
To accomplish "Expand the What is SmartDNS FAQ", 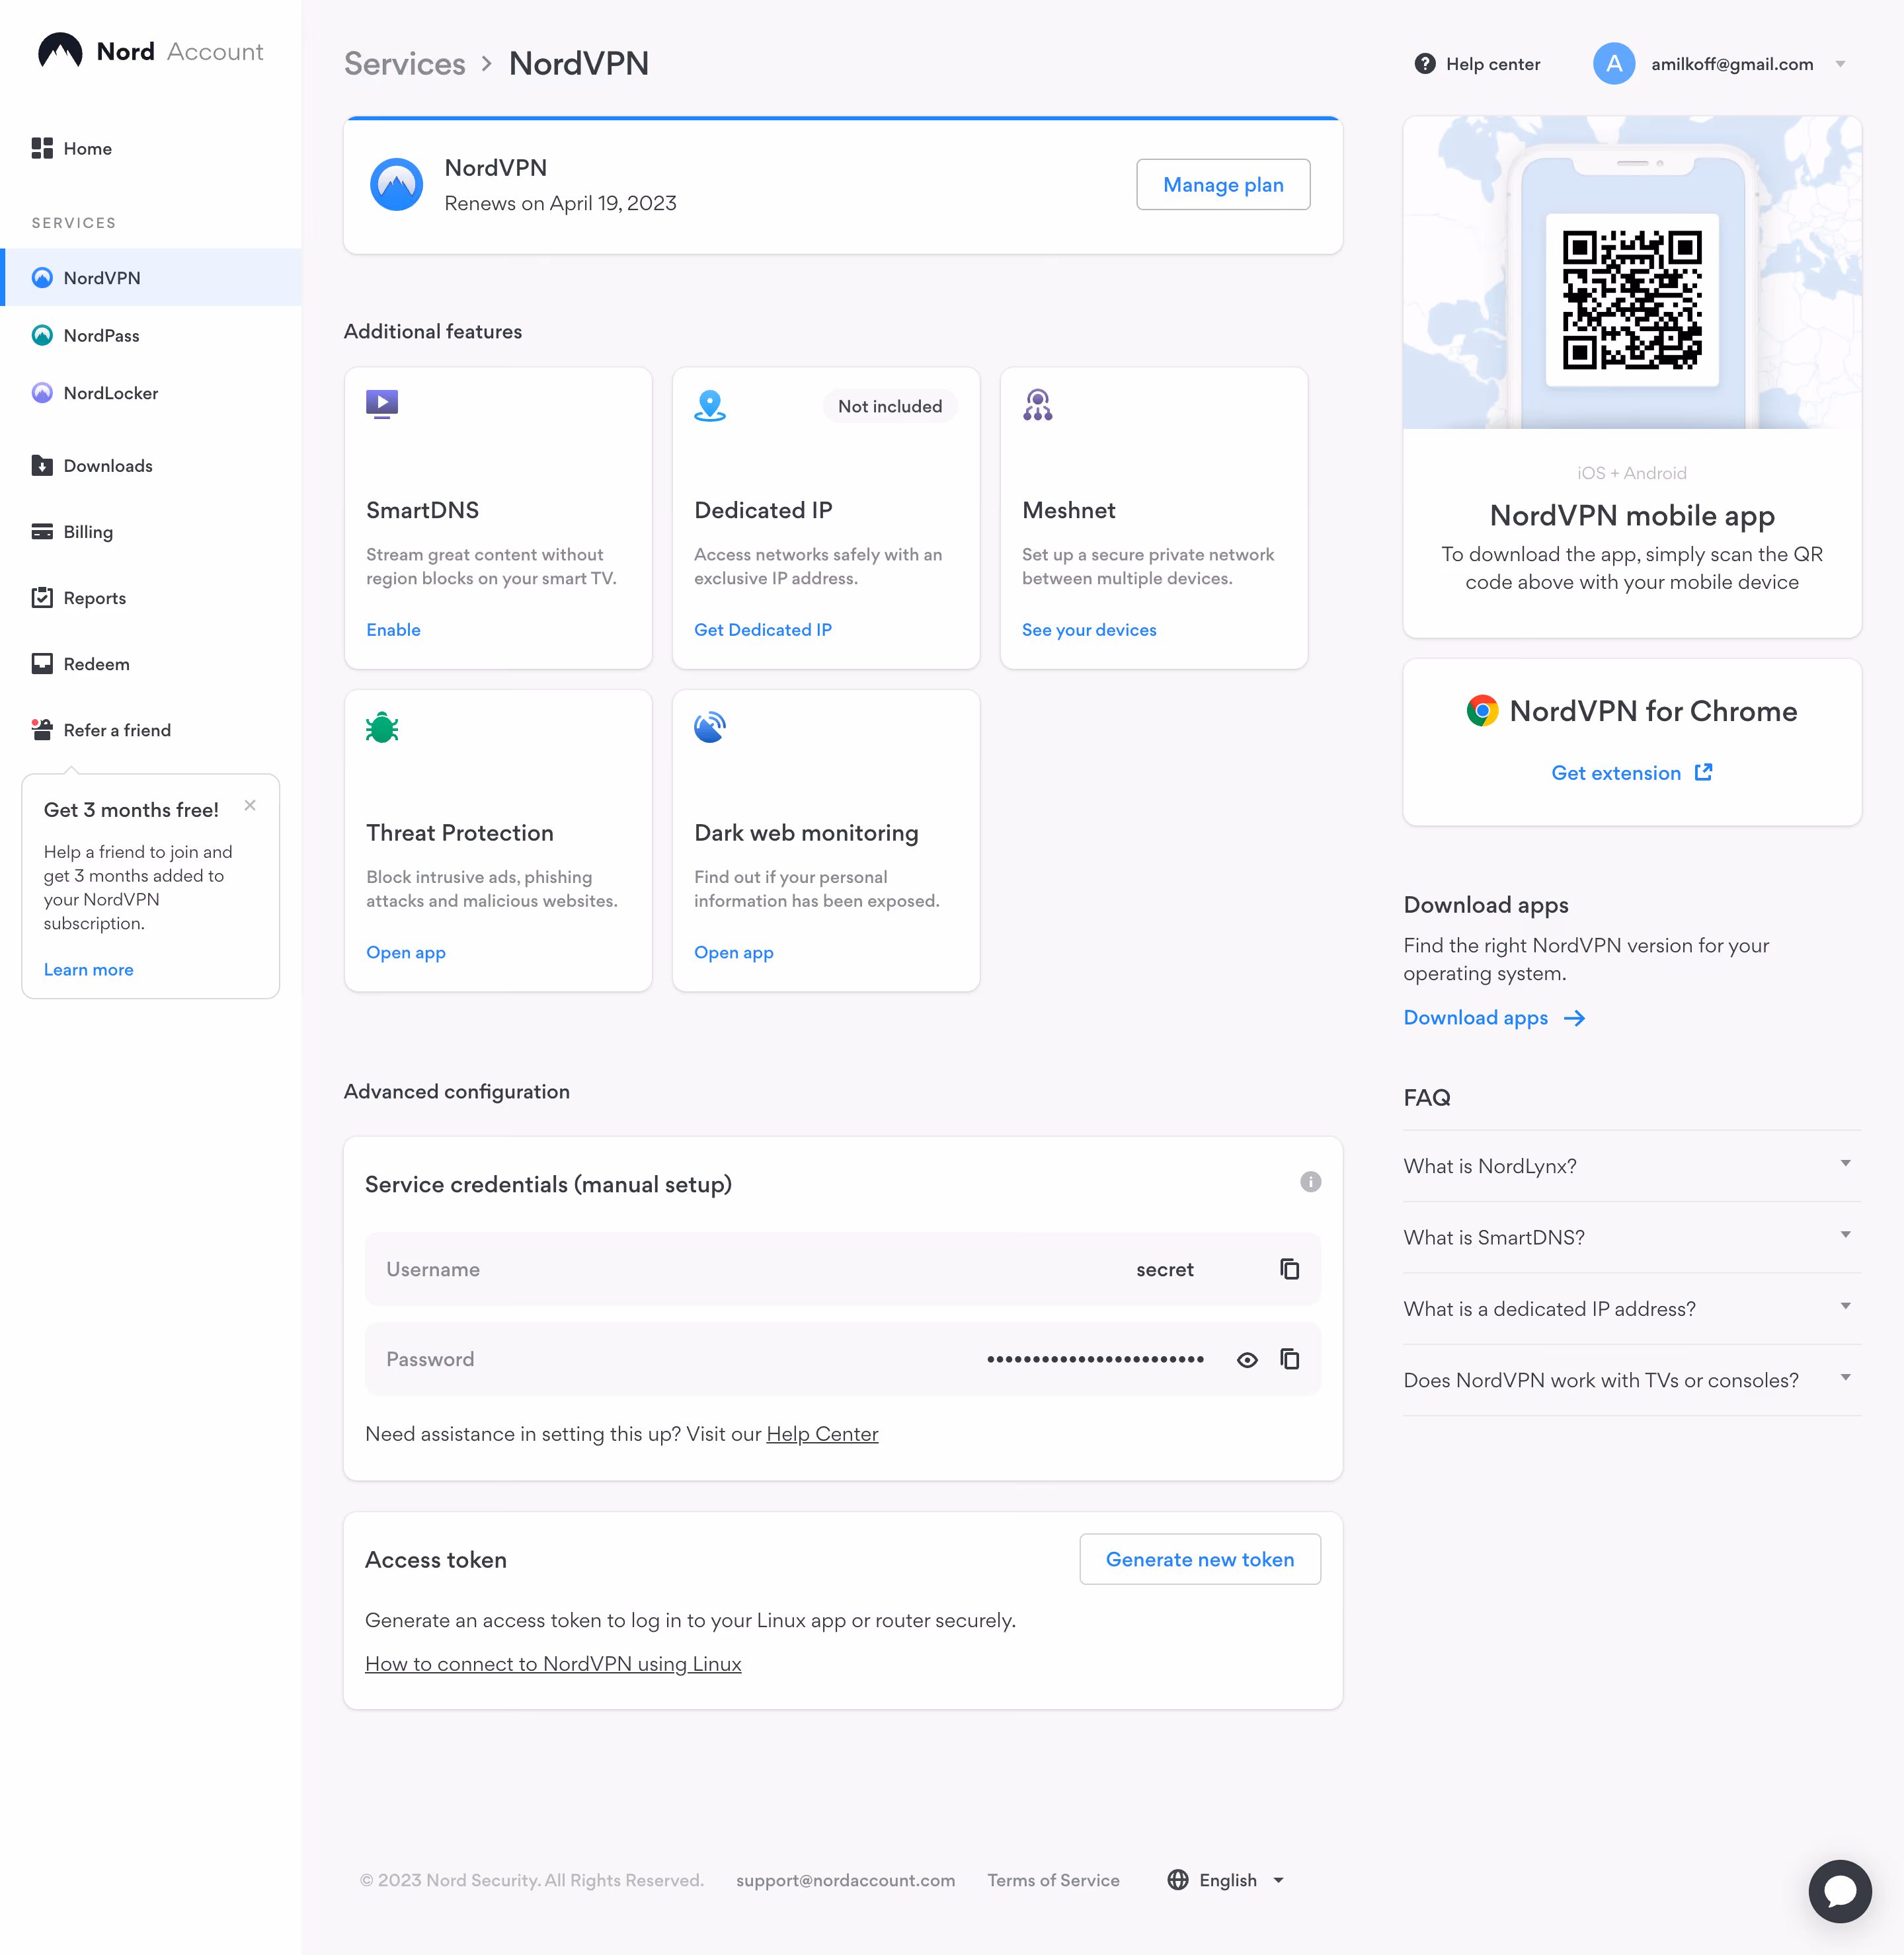I will pos(1632,1237).
